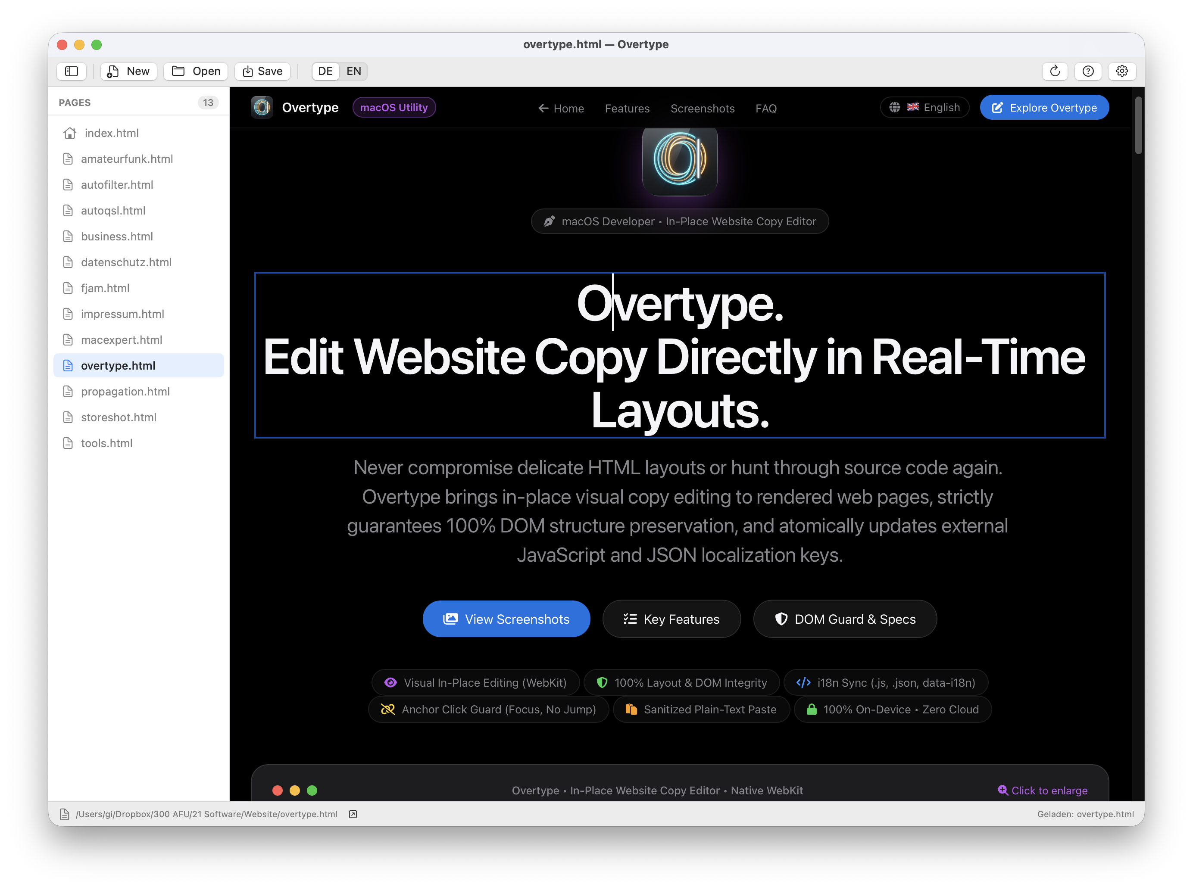Screen dimensions: 1193x890
Task: Open propagation.html page
Action: pos(138,392)
